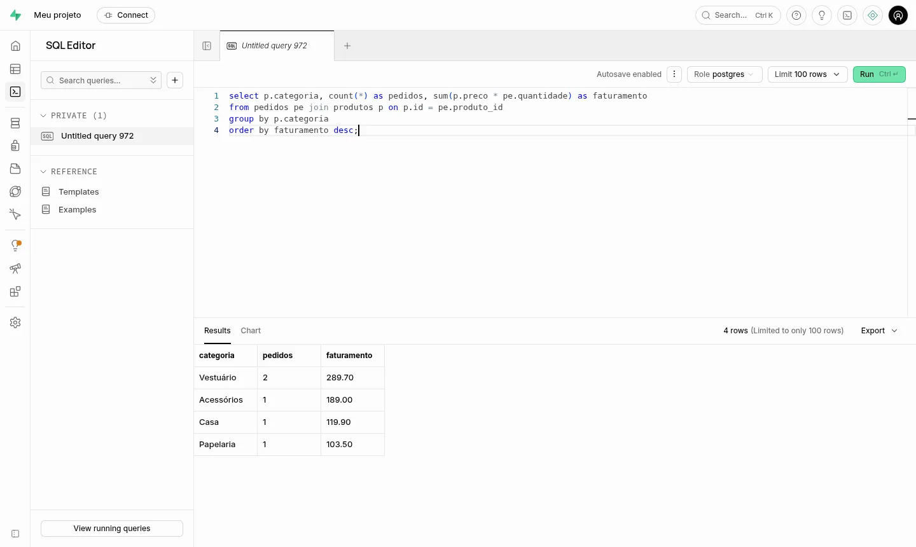Select the 103.50 faturamento cell
The image size is (916, 547).
(353, 445)
